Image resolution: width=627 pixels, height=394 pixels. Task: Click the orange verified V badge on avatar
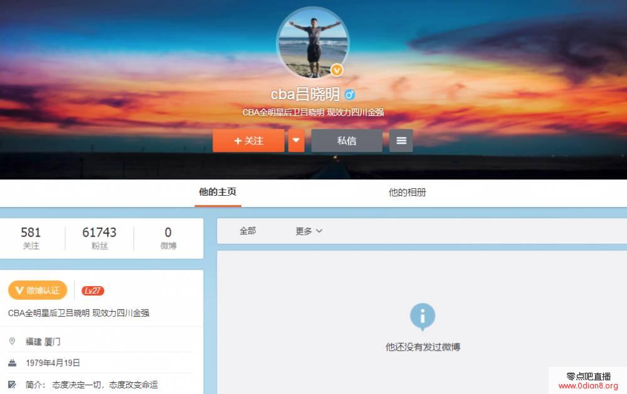[337, 70]
